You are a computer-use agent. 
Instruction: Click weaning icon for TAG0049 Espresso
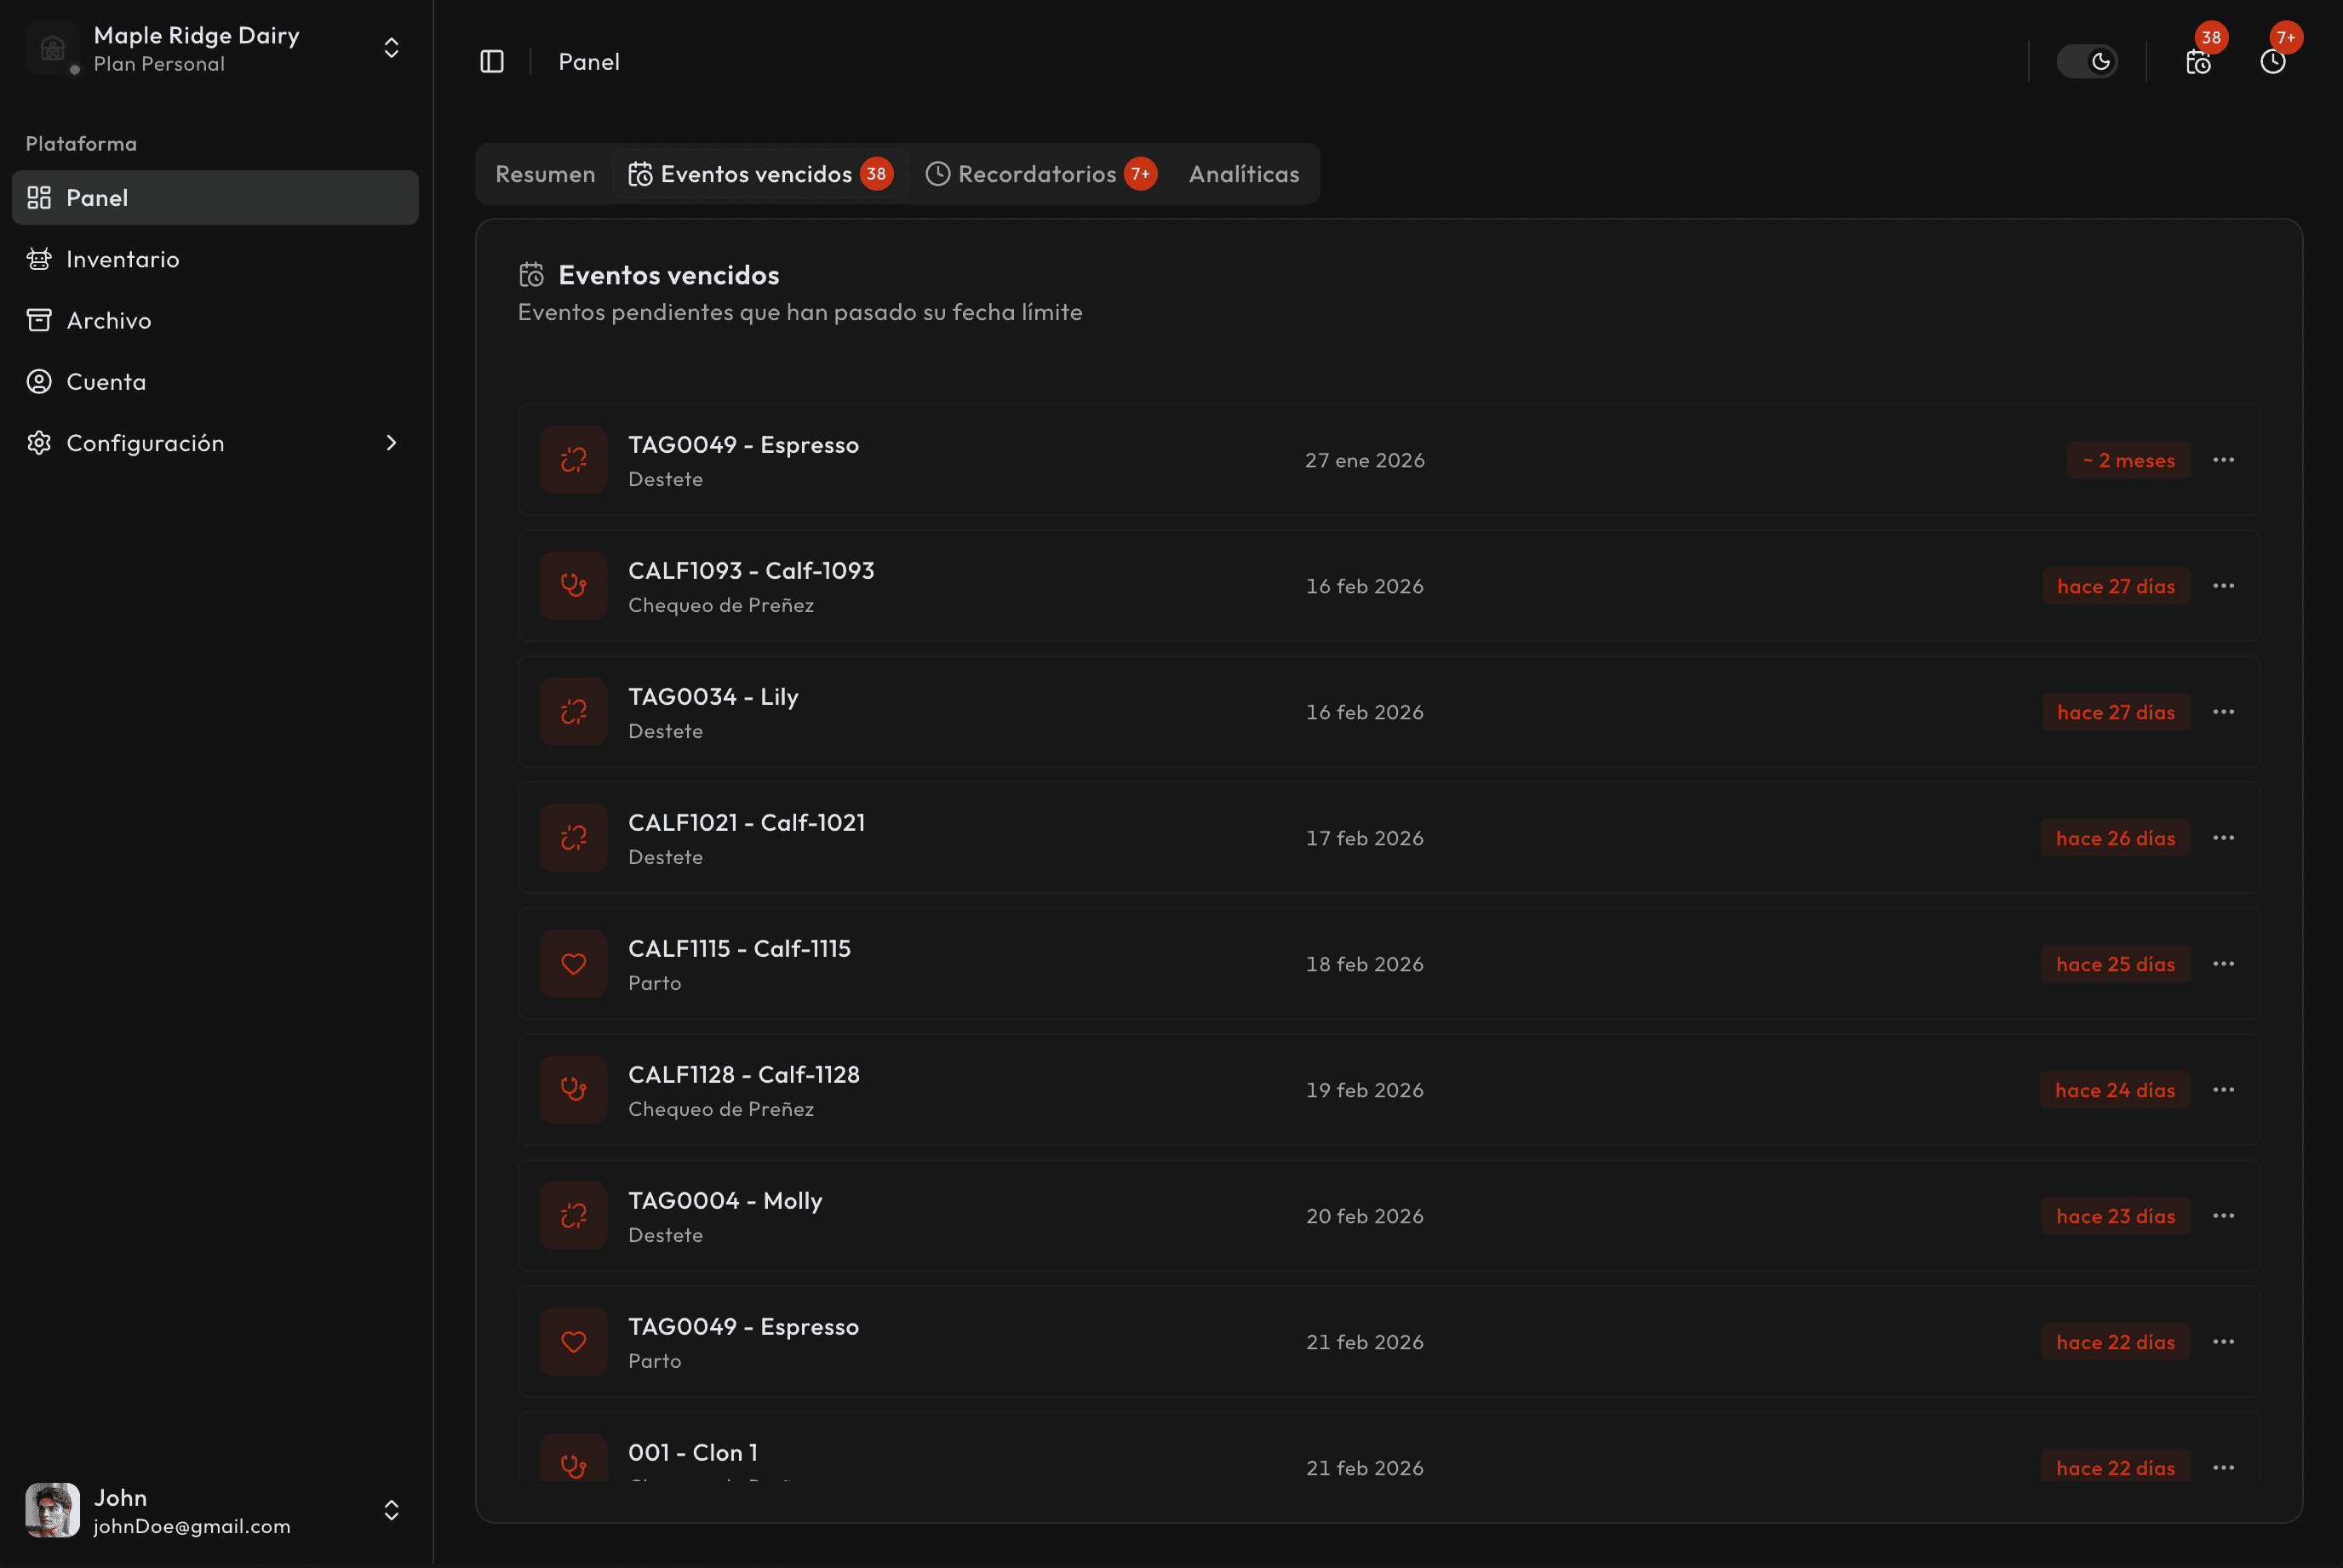pyautogui.click(x=573, y=460)
